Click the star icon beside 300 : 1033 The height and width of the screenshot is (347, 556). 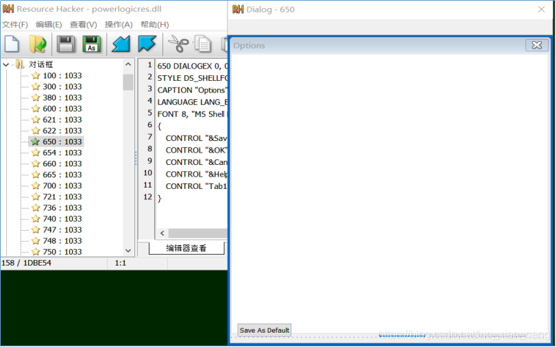pos(36,86)
